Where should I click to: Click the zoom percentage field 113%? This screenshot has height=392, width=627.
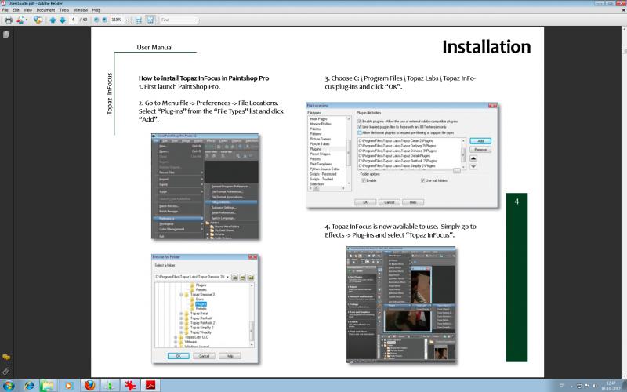point(117,20)
